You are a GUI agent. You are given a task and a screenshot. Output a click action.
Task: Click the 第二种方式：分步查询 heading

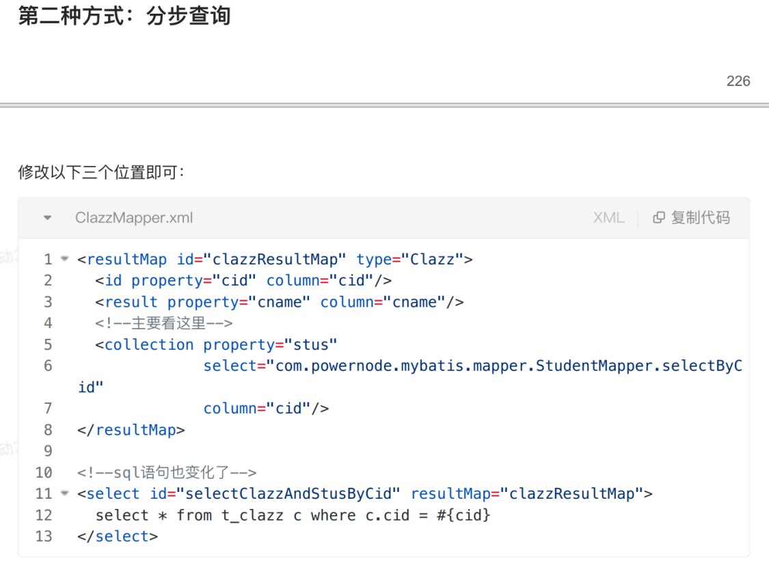tap(124, 16)
